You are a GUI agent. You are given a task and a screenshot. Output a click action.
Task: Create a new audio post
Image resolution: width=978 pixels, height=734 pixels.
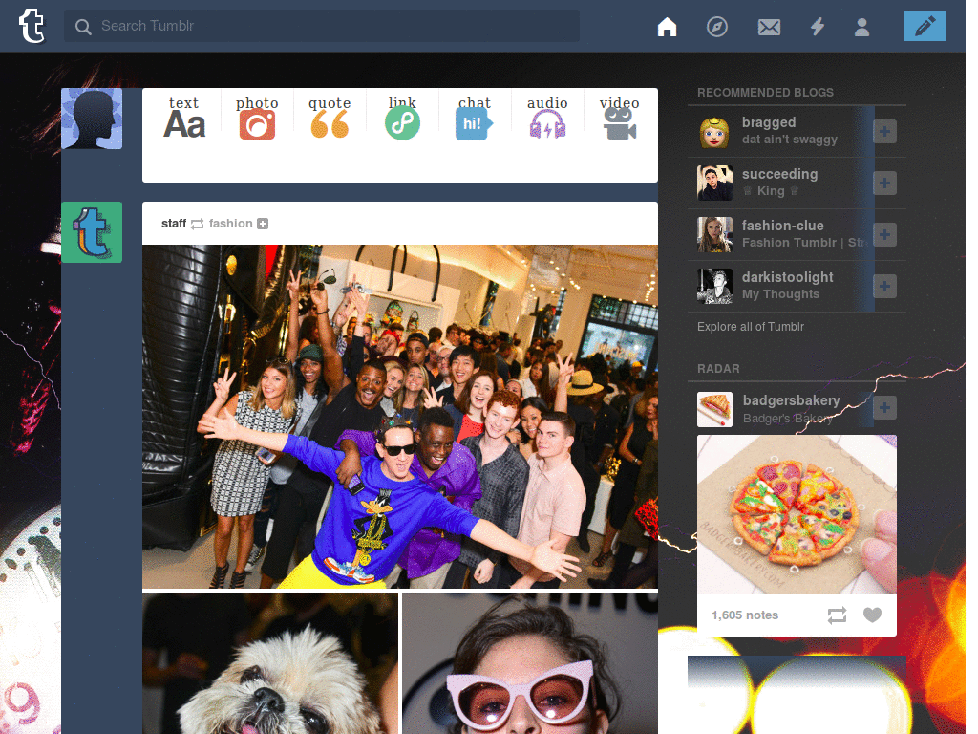[547, 118]
